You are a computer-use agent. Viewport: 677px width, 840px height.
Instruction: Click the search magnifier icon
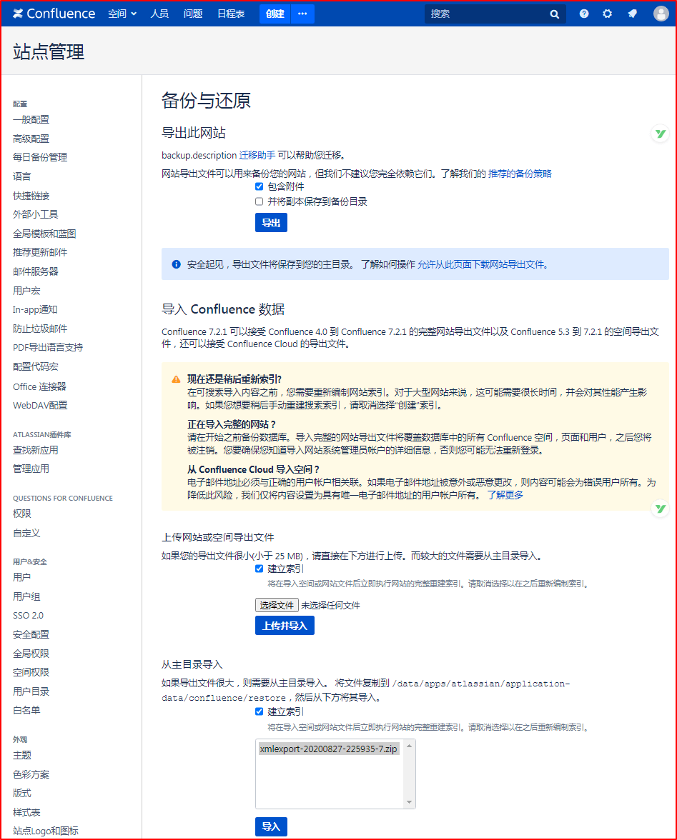(x=554, y=14)
